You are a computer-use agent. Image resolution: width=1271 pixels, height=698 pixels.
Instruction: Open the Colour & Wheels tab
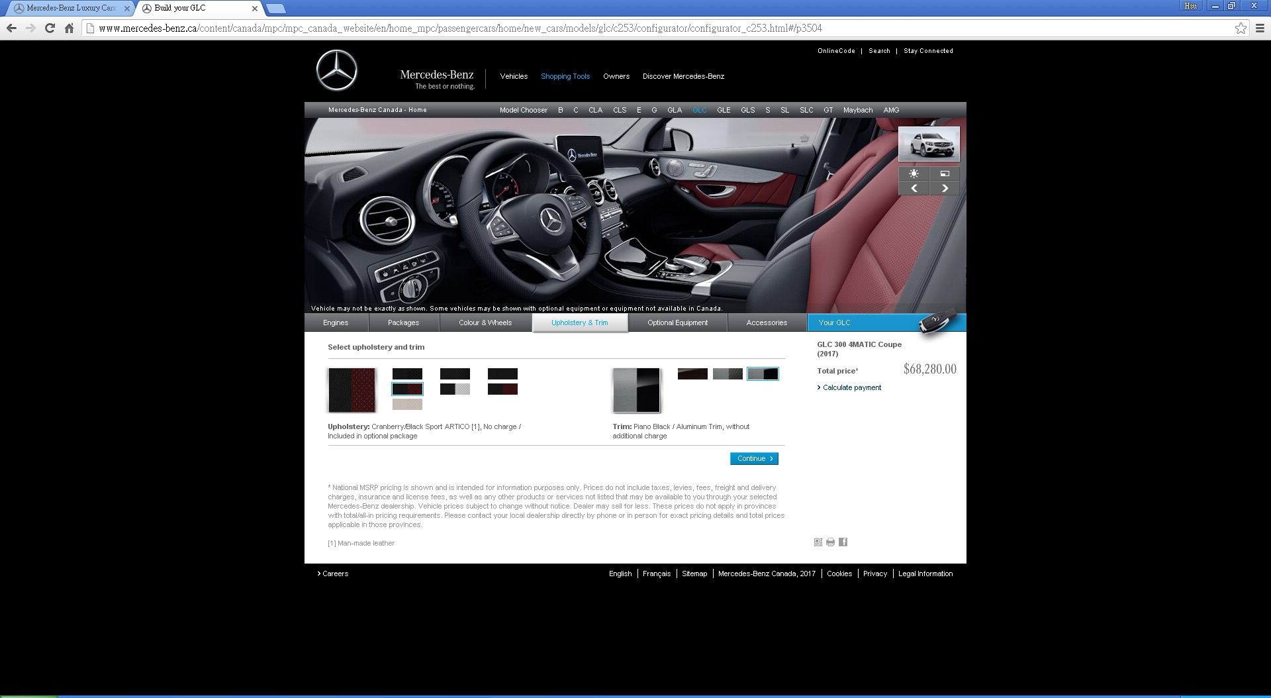[x=485, y=323]
